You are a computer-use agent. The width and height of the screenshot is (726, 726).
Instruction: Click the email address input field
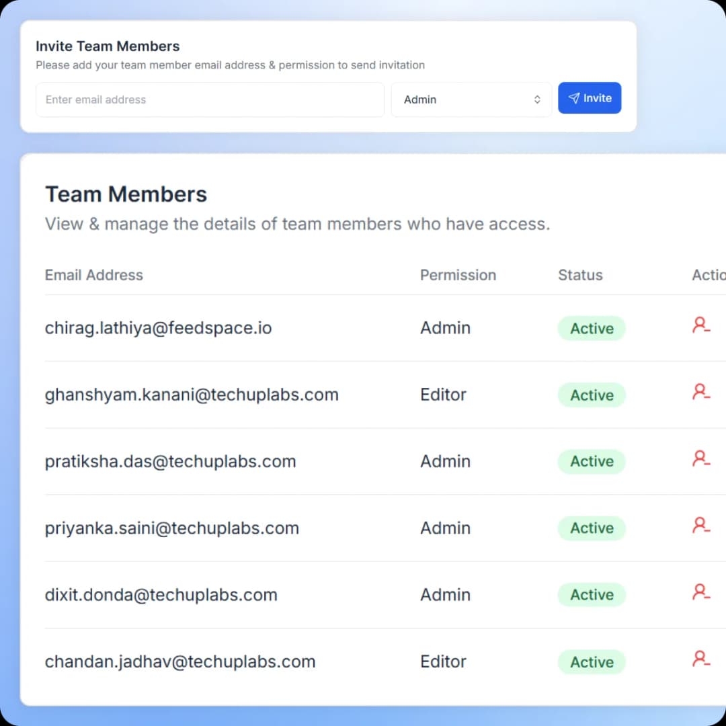coord(210,99)
